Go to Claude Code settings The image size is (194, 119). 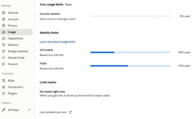tap(16, 58)
